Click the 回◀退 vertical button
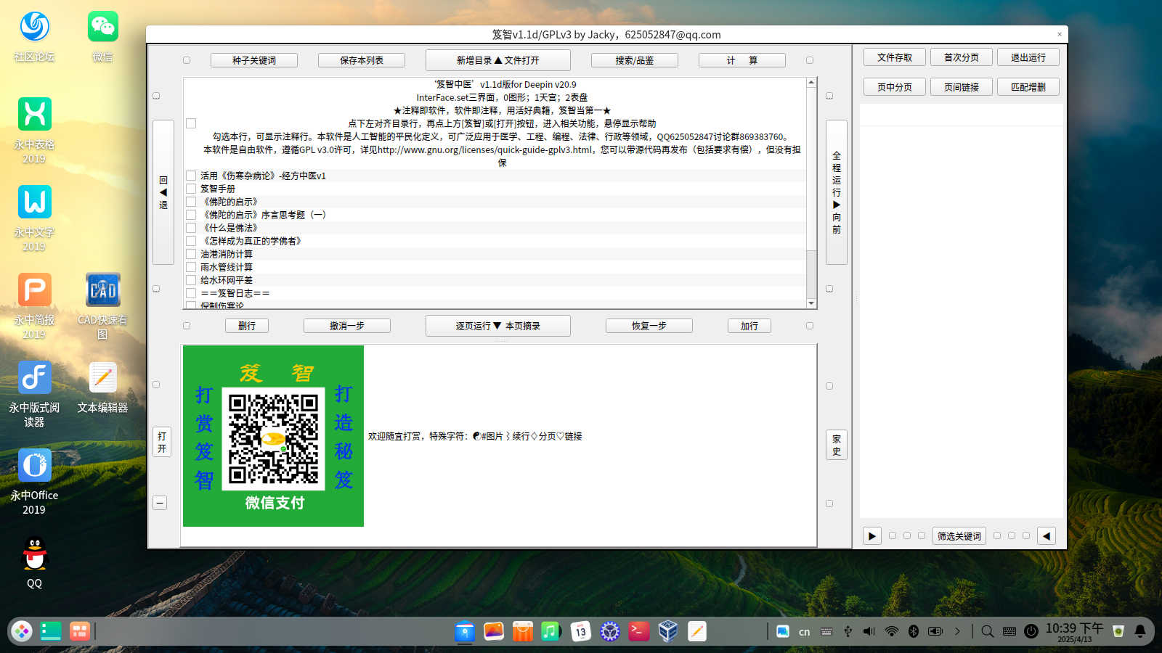 tap(163, 192)
